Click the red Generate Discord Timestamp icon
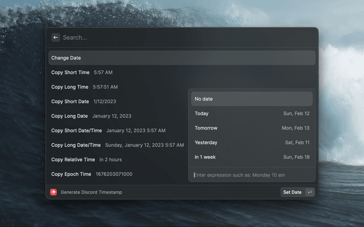The image size is (364, 227). 53,192
